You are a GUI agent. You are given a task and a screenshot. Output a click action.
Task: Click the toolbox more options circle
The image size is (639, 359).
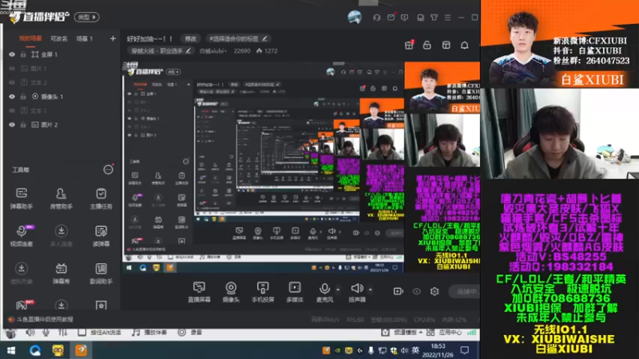tap(108, 169)
